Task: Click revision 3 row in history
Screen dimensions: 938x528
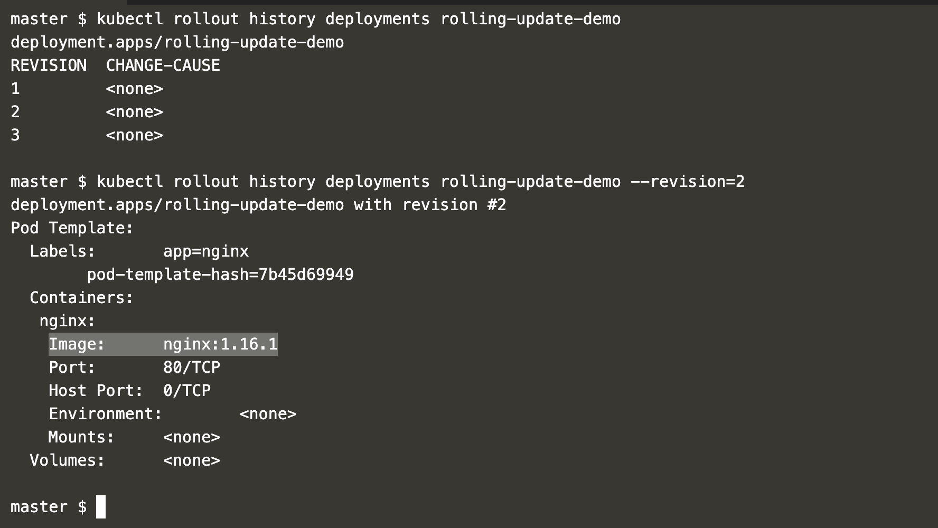Action: [x=87, y=135]
